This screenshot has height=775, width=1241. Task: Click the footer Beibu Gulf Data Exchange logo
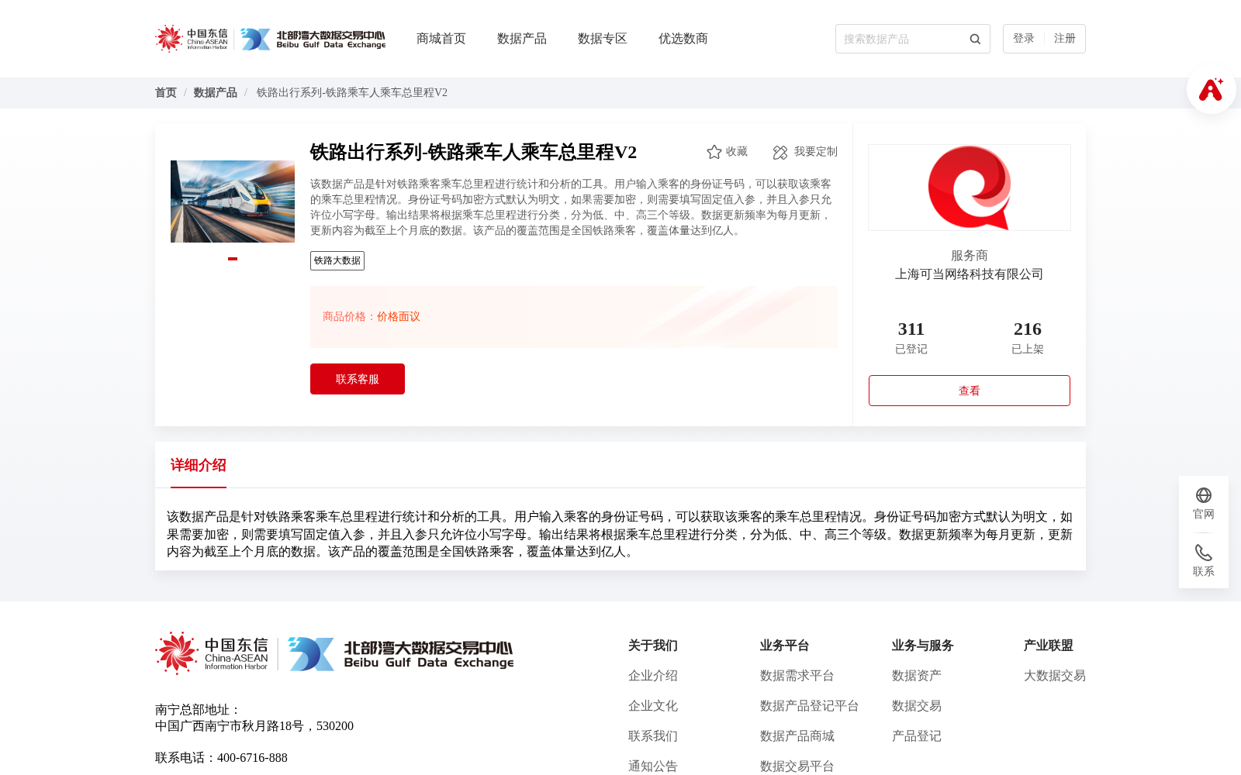point(400,654)
